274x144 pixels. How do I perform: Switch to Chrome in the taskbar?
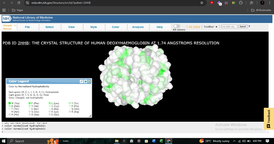(169, 141)
